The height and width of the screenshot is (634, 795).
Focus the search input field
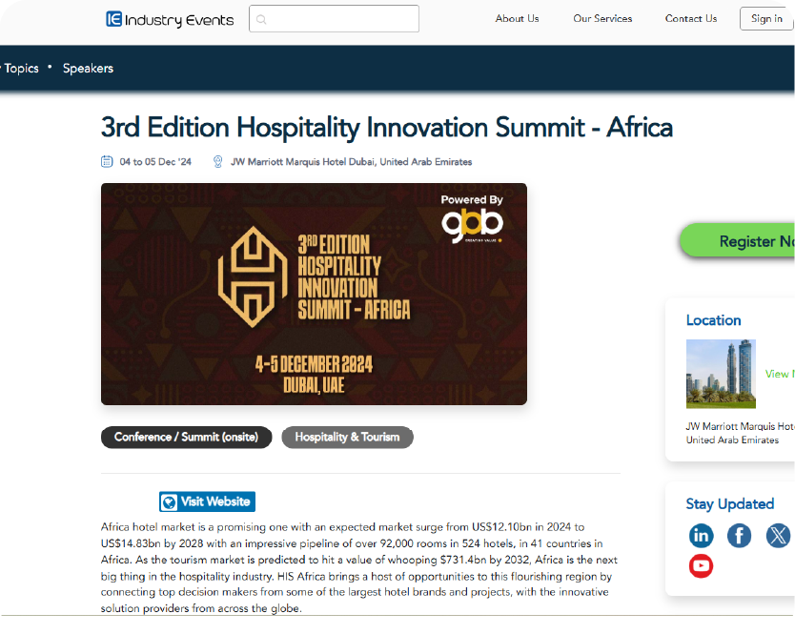coord(341,19)
